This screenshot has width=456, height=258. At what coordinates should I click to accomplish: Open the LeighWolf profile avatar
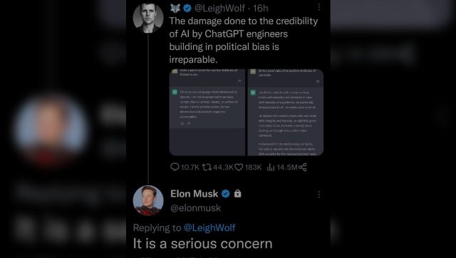click(148, 17)
